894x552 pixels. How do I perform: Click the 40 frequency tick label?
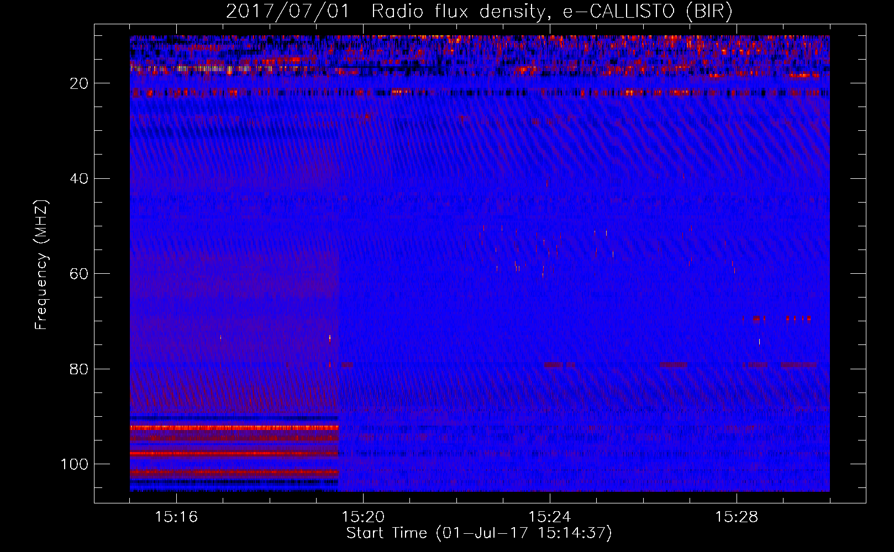(79, 179)
